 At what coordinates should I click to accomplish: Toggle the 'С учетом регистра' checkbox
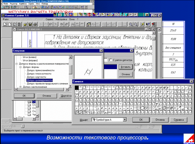tap(111, 60)
